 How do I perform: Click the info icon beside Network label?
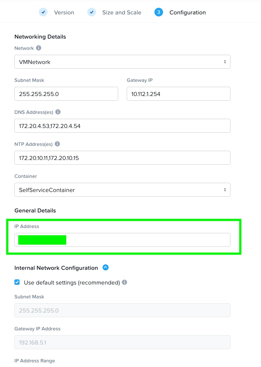pos(39,48)
